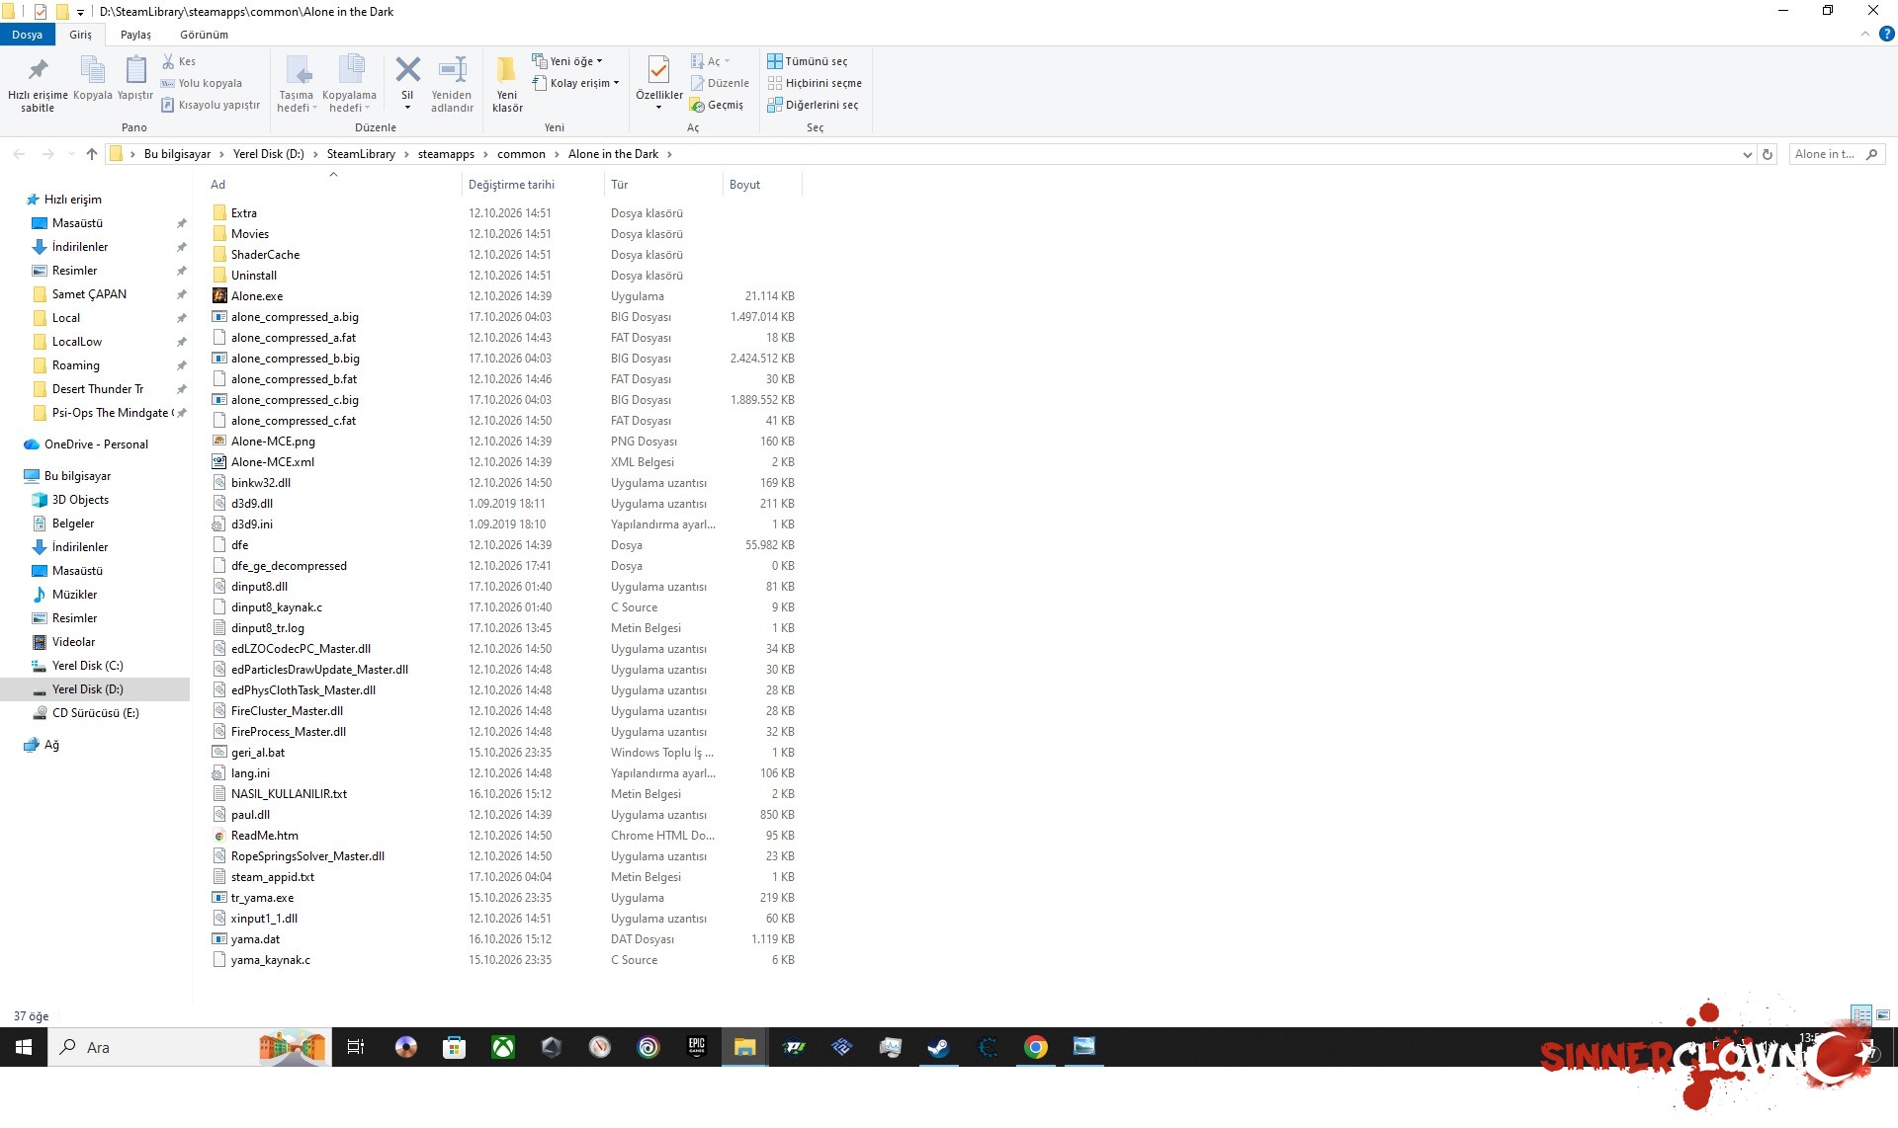Switch to the Görünüm tab
The width and height of the screenshot is (1898, 1128).
coord(204,35)
